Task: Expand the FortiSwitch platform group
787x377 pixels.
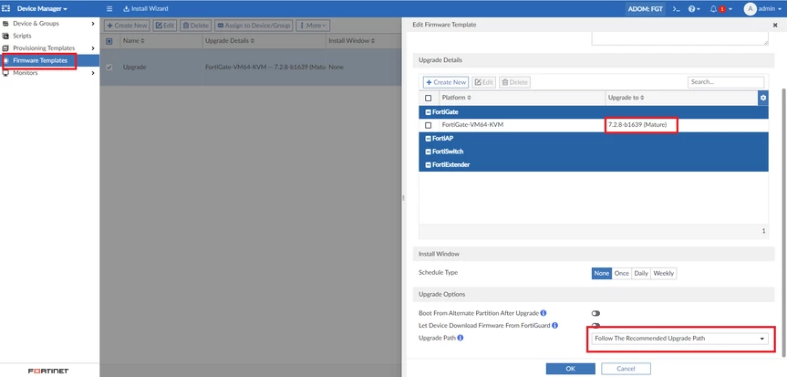Action: click(429, 152)
